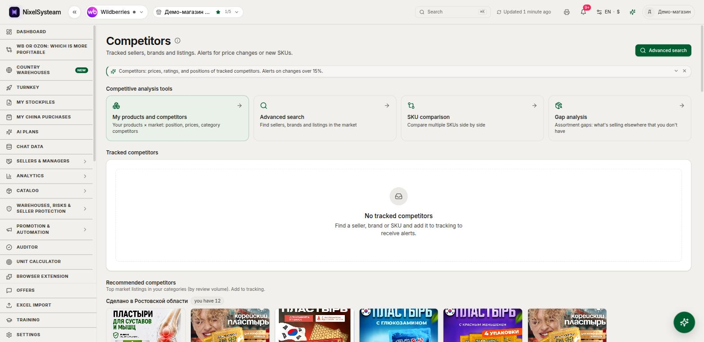The image size is (704, 342).
Task: Click the Advanced search green button
Action: (x=663, y=50)
